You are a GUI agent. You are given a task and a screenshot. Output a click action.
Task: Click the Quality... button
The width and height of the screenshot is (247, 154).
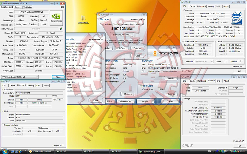tap(110, 102)
